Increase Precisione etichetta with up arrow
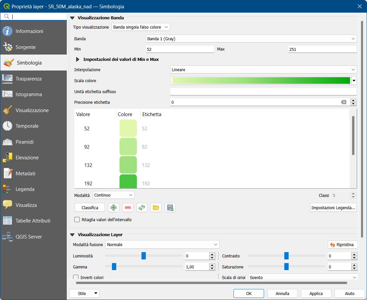This screenshot has width=367, height=300. 353,100
